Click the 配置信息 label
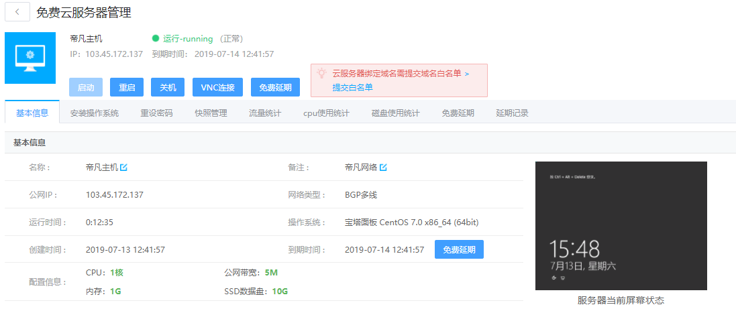 tap(48, 282)
